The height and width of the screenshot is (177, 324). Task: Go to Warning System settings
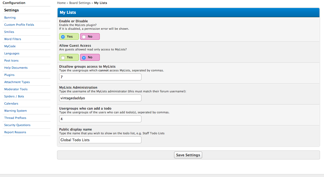click(x=15, y=111)
